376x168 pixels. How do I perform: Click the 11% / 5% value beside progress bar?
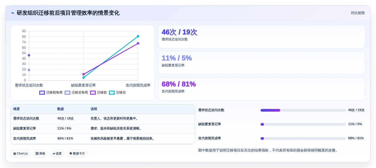coord(355,124)
